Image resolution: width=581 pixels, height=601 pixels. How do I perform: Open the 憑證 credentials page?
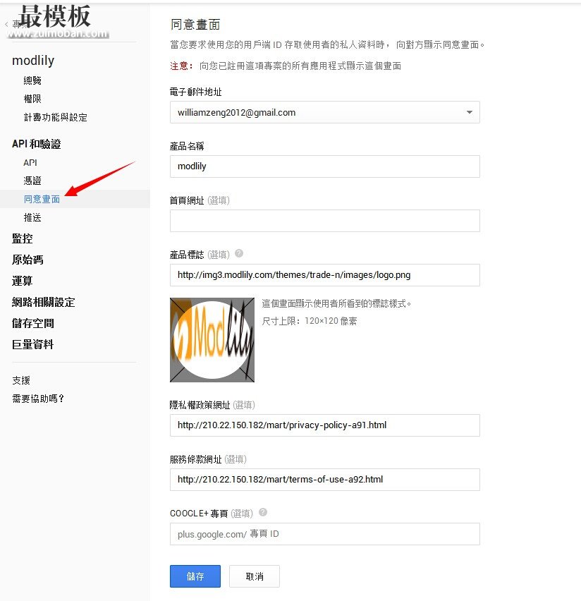pyautogui.click(x=32, y=181)
